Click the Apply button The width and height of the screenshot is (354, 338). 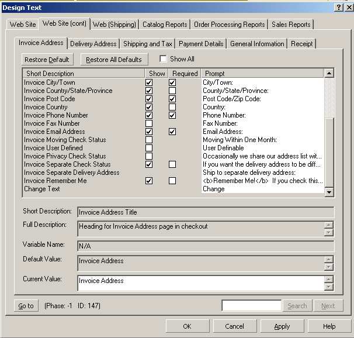tap(282, 326)
